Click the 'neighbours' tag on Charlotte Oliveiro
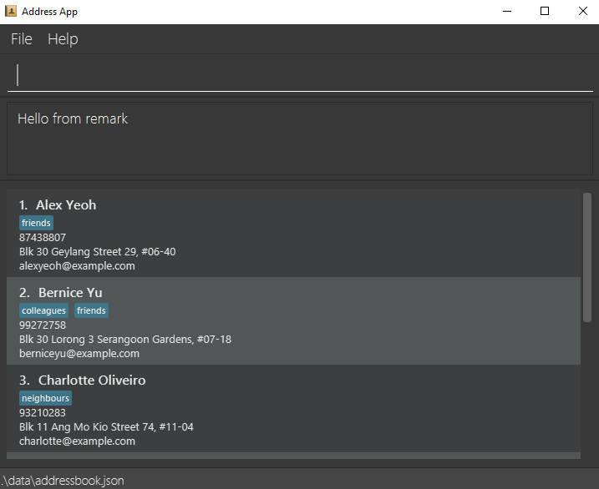 (45, 398)
